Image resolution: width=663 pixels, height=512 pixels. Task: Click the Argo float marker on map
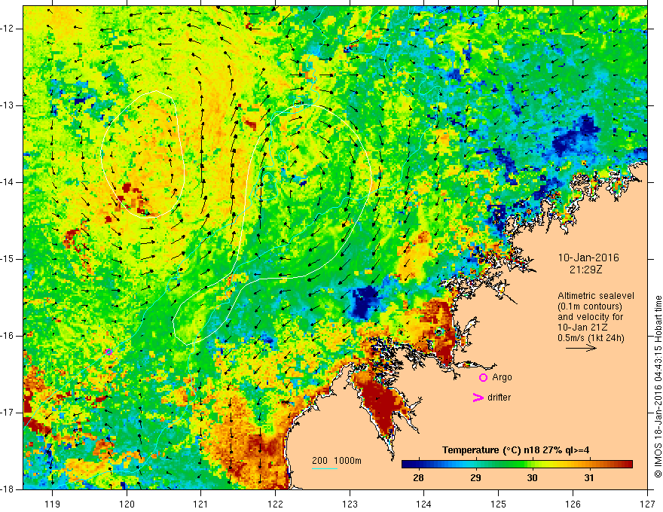pos(108,352)
